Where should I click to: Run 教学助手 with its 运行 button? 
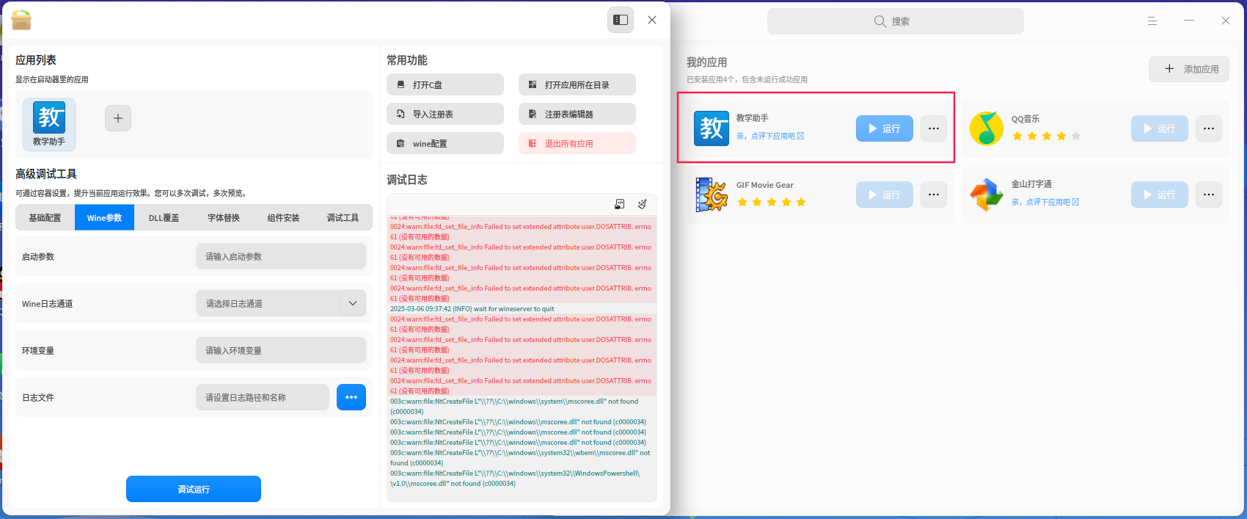tap(884, 128)
